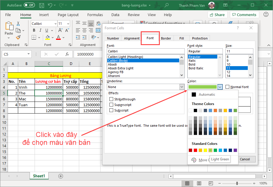Click the Increase Indent icon
273x187 pixels.
[84, 37]
